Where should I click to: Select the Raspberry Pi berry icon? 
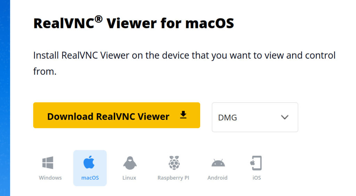174,163
